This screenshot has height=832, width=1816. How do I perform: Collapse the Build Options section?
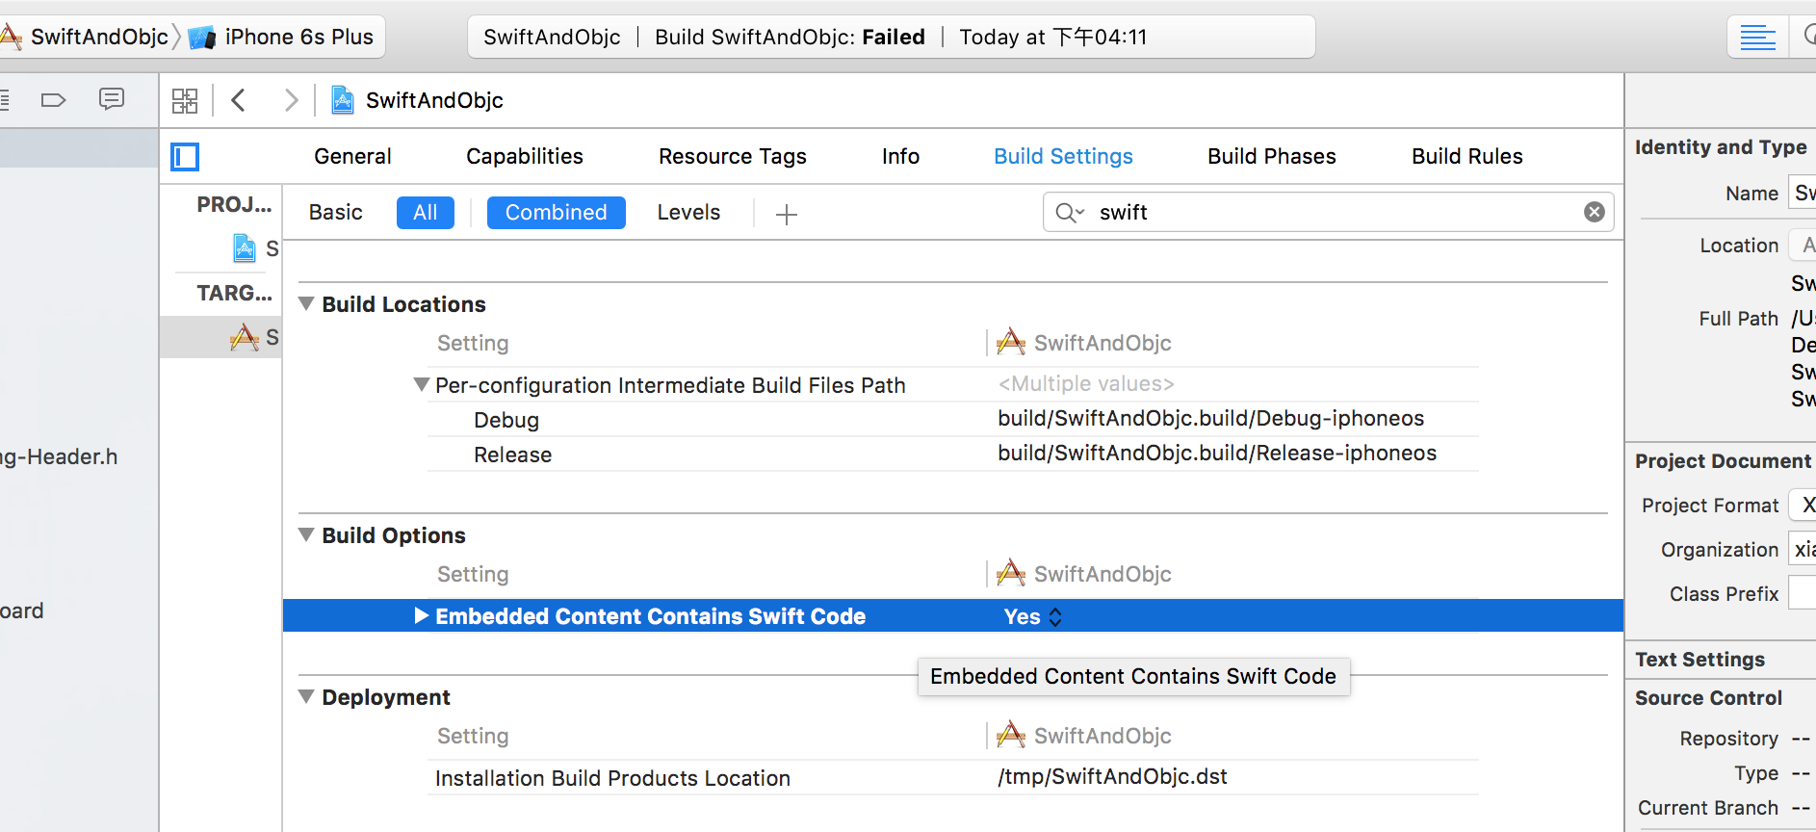point(306,534)
